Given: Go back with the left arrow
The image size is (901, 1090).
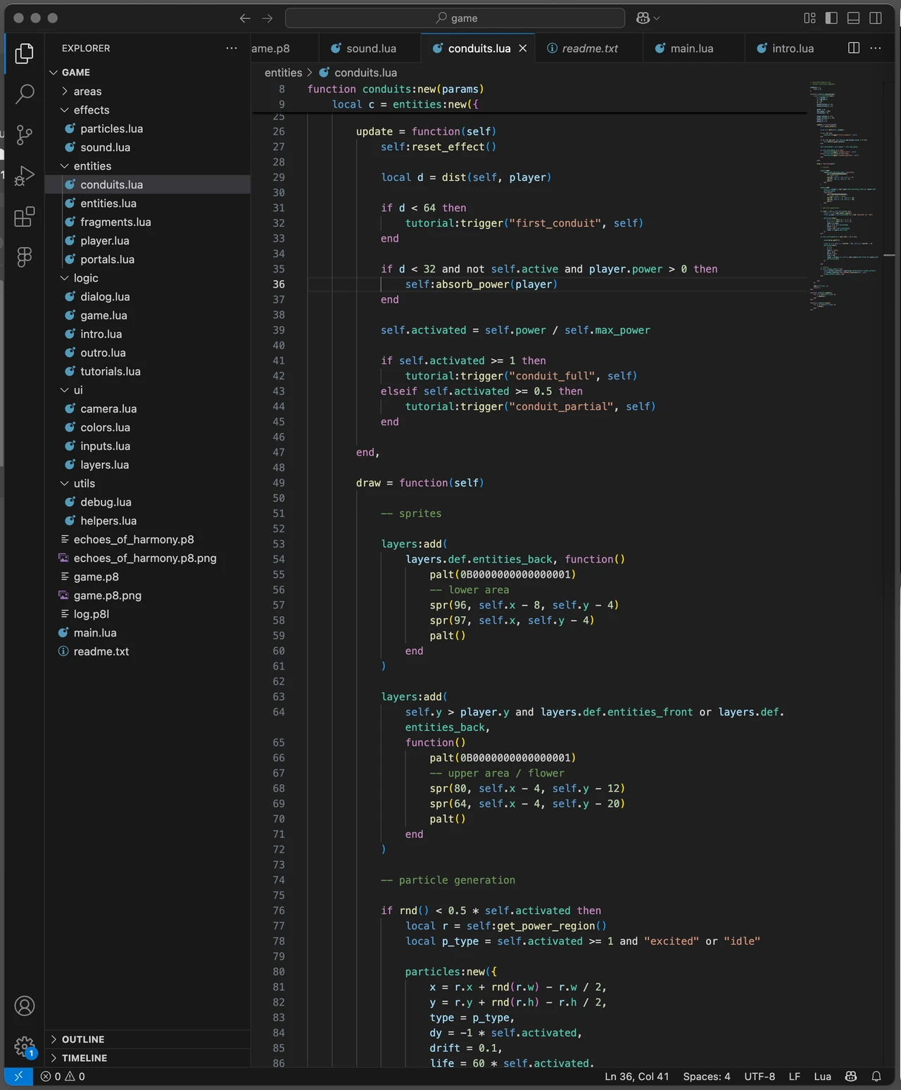Looking at the screenshot, I should 245,18.
